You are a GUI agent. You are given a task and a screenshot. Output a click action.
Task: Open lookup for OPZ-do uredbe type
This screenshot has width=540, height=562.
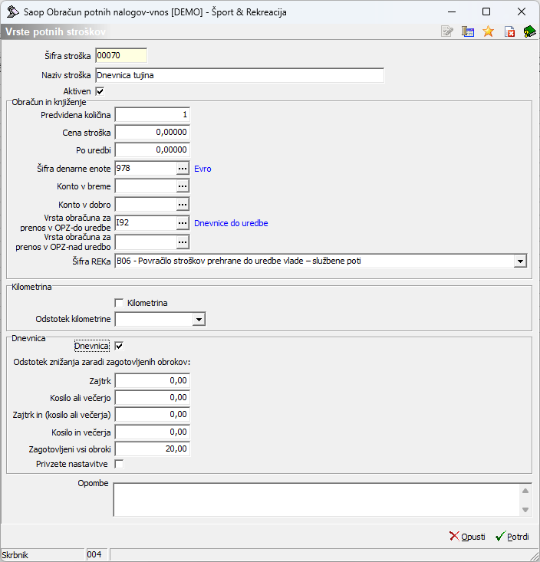[183, 223]
